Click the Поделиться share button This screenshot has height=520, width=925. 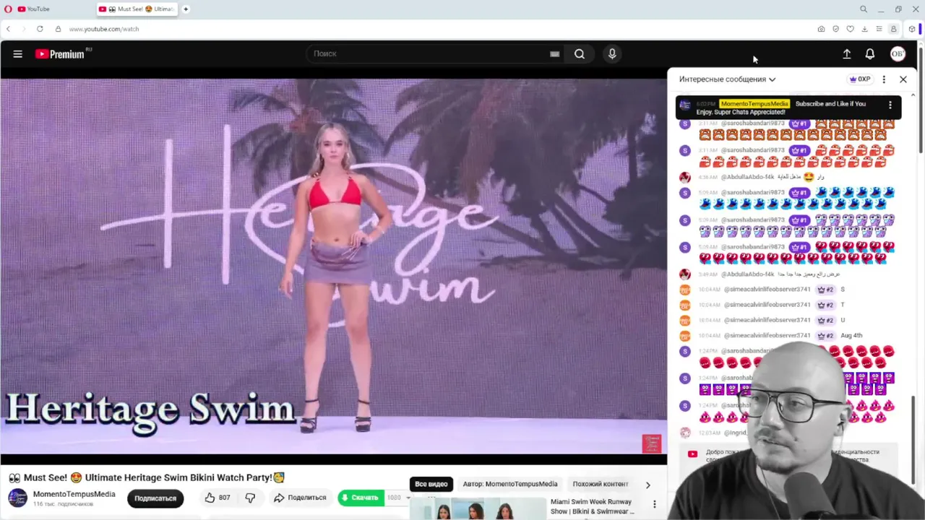(x=300, y=498)
